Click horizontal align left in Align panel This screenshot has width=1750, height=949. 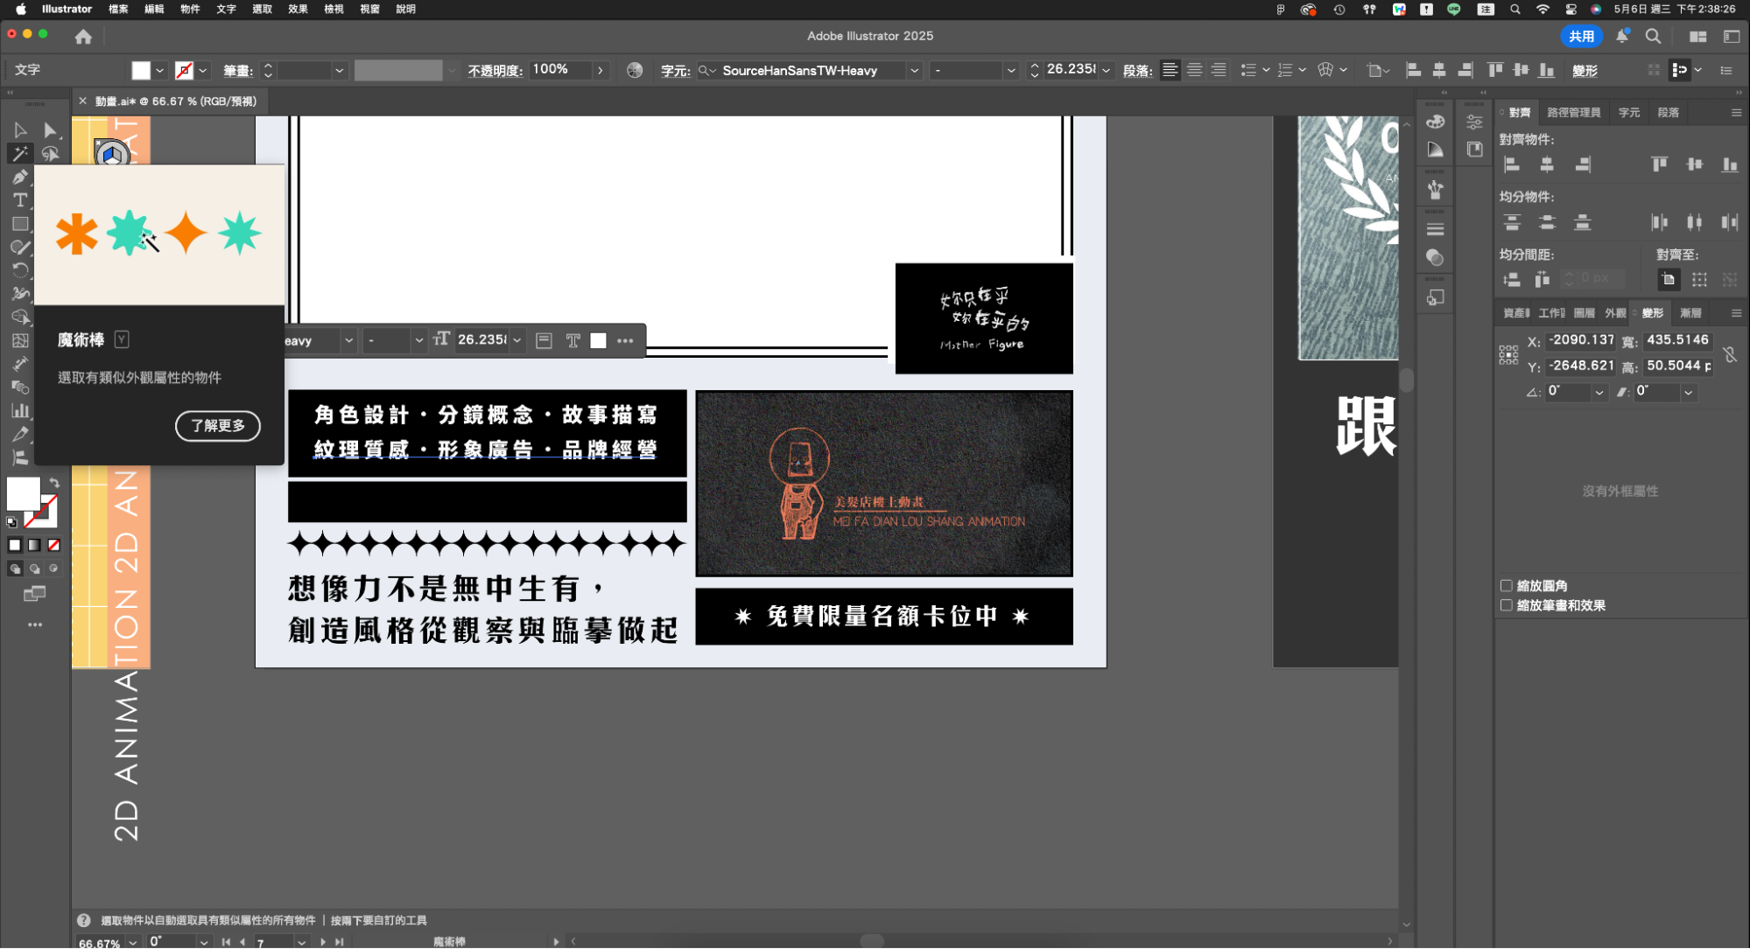[1512, 164]
